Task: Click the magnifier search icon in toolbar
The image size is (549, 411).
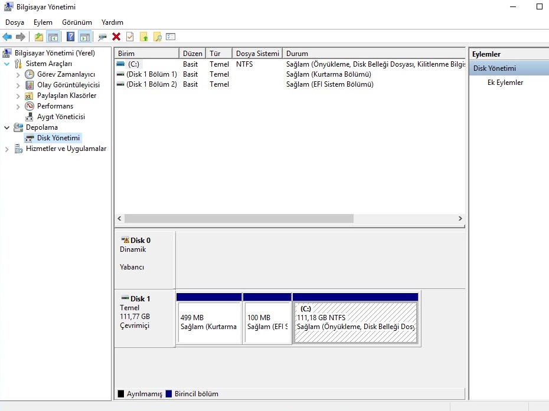Action: pos(158,37)
